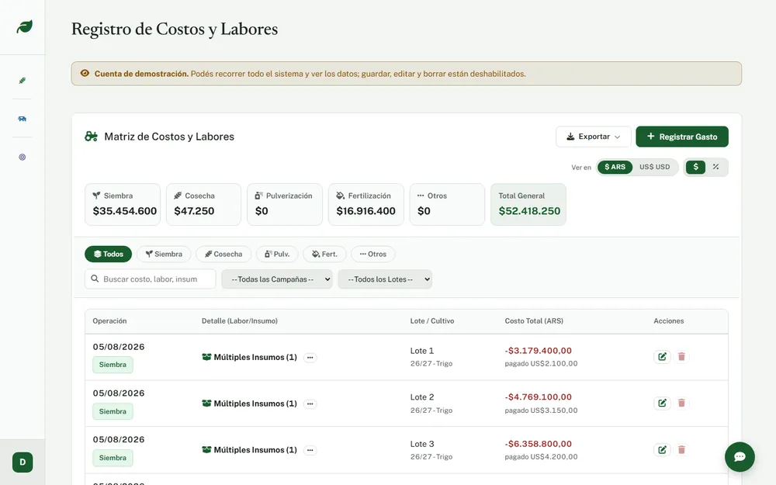This screenshot has width=776, height=485.
Task: Select the Pulv. filter tab
Action: [x=277, y=254]
